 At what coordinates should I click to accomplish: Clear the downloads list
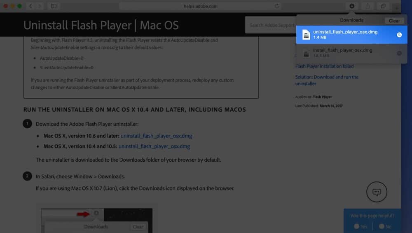tap(394, 21)
